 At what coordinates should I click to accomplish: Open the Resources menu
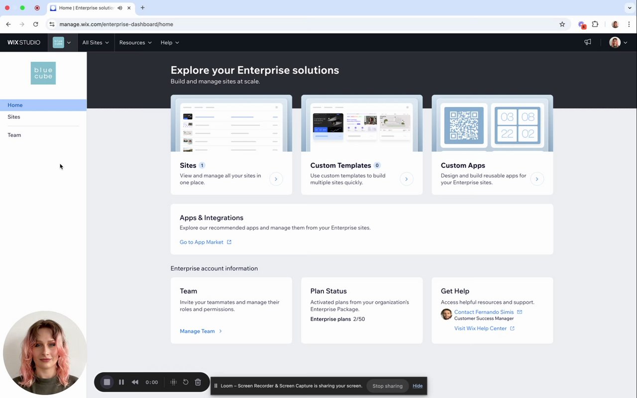[135, 42]
